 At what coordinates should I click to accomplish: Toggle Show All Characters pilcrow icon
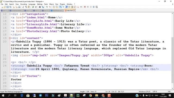(63, 7)
